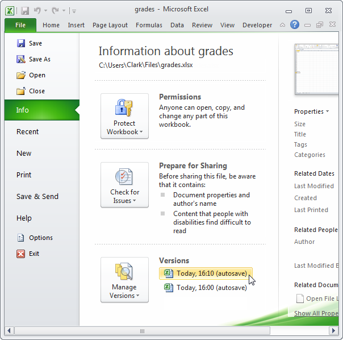The width and height of the screenshot is (343, 340).
Task: Minimize the Excel window
Action: tap(288, 11)
